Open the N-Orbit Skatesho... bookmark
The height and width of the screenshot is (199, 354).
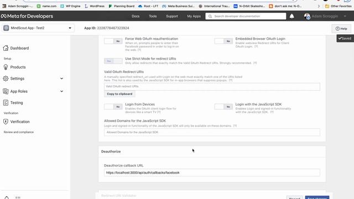(249, 6)
